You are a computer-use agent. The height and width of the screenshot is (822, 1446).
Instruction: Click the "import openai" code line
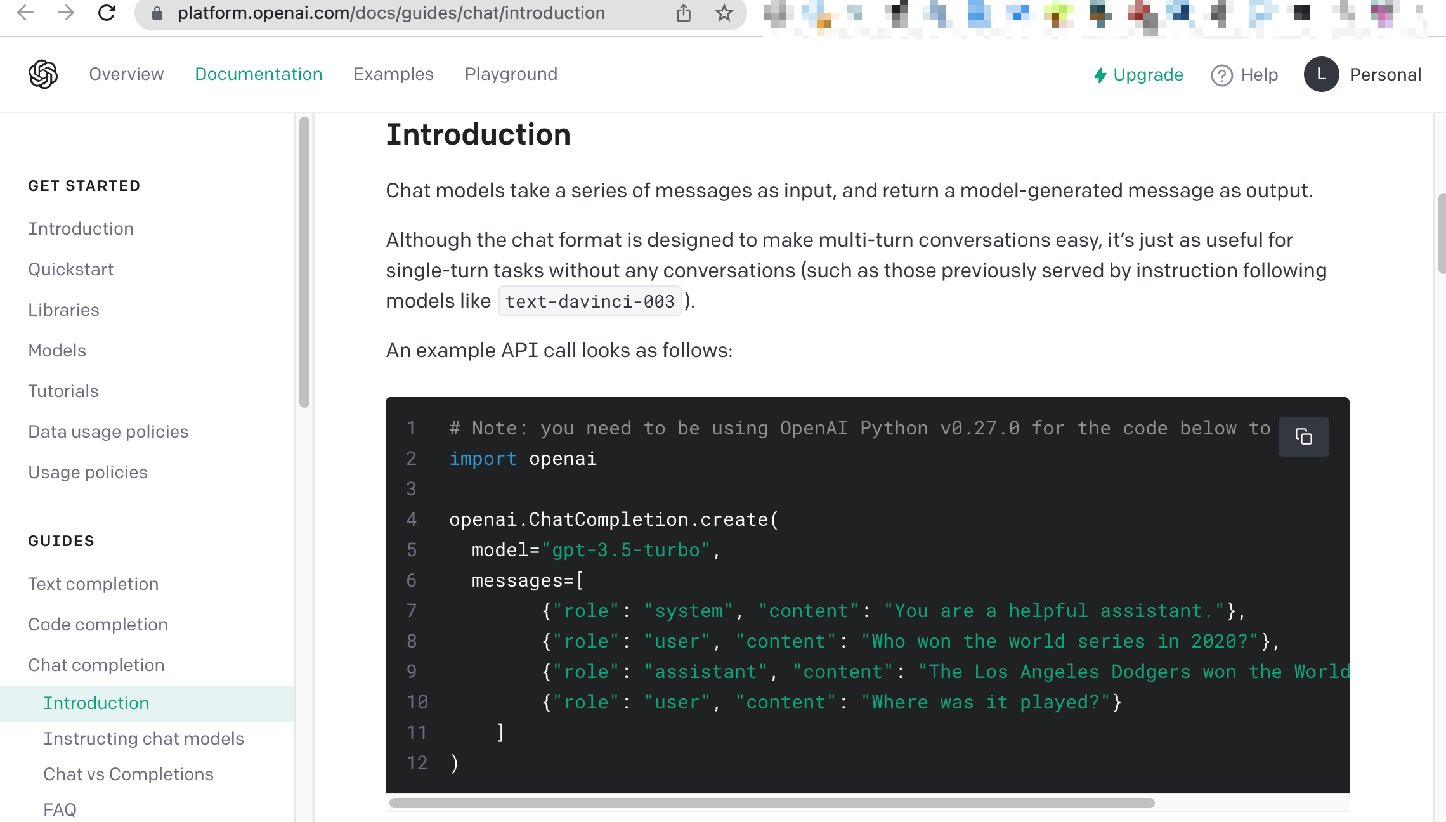[x=523, y=459]
